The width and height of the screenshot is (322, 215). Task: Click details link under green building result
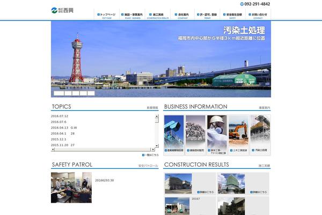[x=259, y=192]
